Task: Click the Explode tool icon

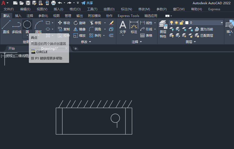Action: coord(111,29)
